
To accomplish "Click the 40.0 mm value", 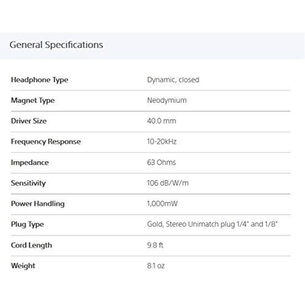I will click(162, 121).
